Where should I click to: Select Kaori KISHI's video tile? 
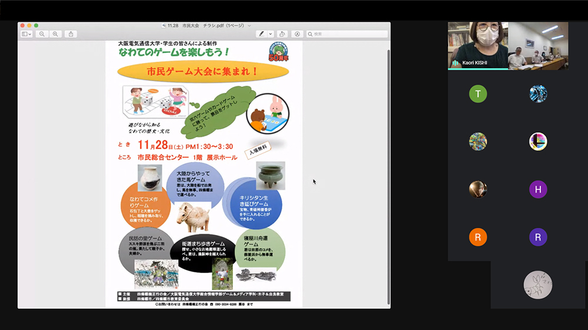click(478, 46)
